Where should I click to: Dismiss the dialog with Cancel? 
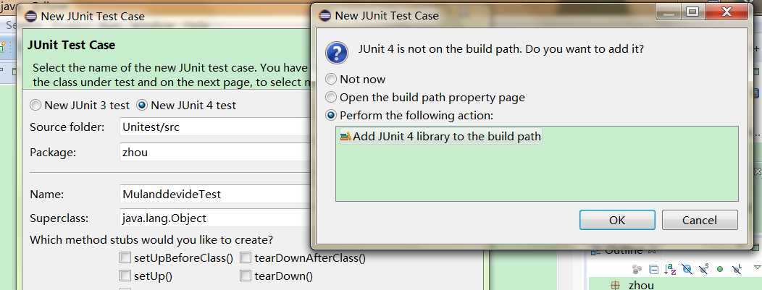(700, 220)
